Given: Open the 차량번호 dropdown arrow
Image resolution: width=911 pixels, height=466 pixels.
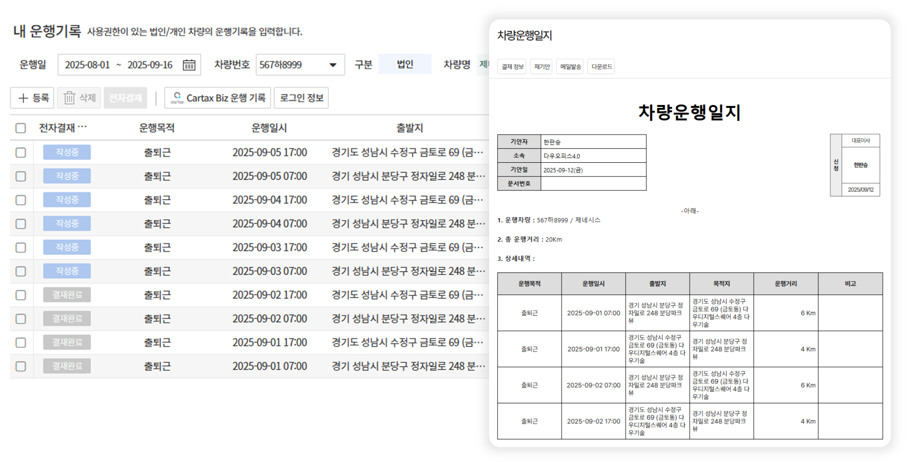Looking at the screenshot, I should point(333,65).
